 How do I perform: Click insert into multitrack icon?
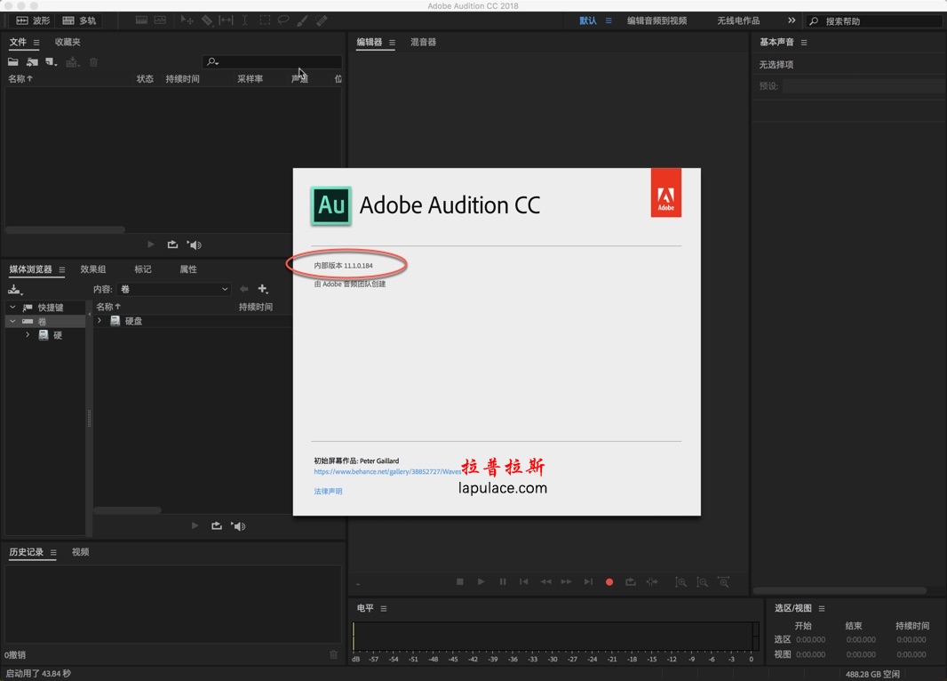coord(73,61)
